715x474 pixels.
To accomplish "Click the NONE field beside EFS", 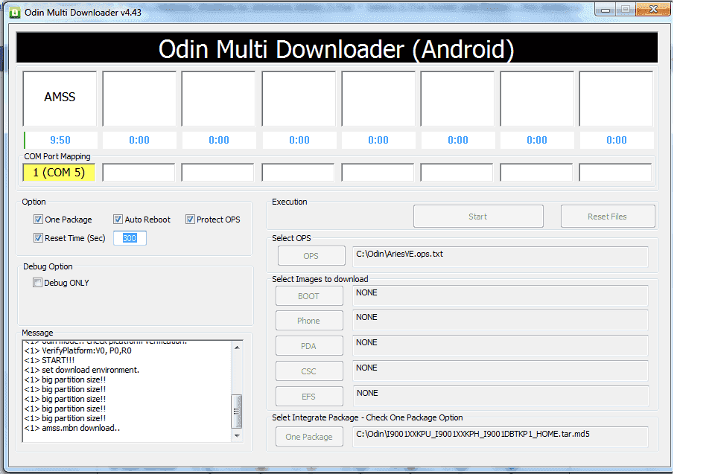I will coord(500,396).
